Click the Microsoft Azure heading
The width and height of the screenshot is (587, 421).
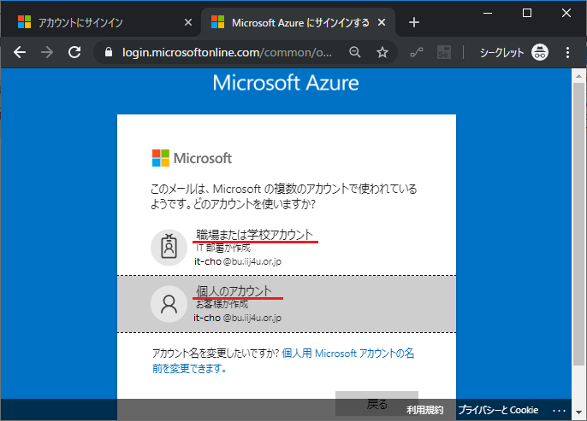click(286, 83)
